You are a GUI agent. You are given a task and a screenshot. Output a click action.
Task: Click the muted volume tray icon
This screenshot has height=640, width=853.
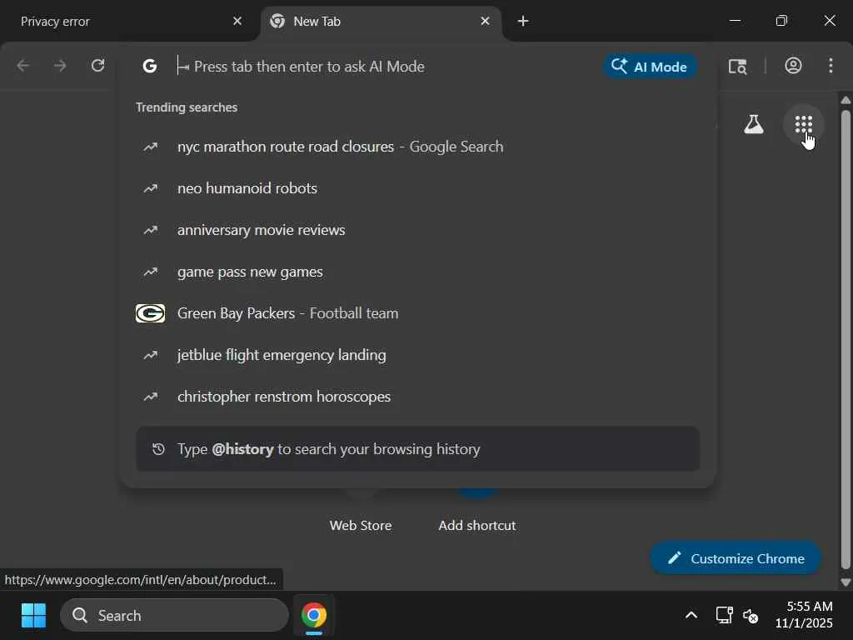[x=751, y=616]
